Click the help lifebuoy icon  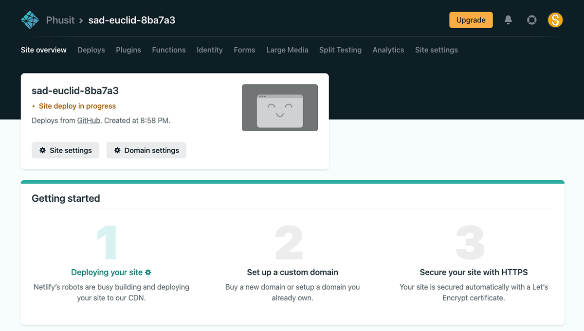[531, 19]
